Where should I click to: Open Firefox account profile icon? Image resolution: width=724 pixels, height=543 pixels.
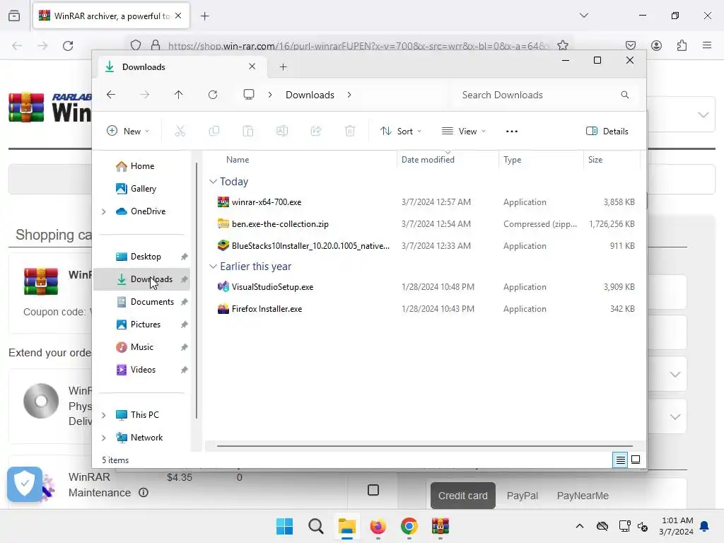pyautogui.click(x=656, y=45)
